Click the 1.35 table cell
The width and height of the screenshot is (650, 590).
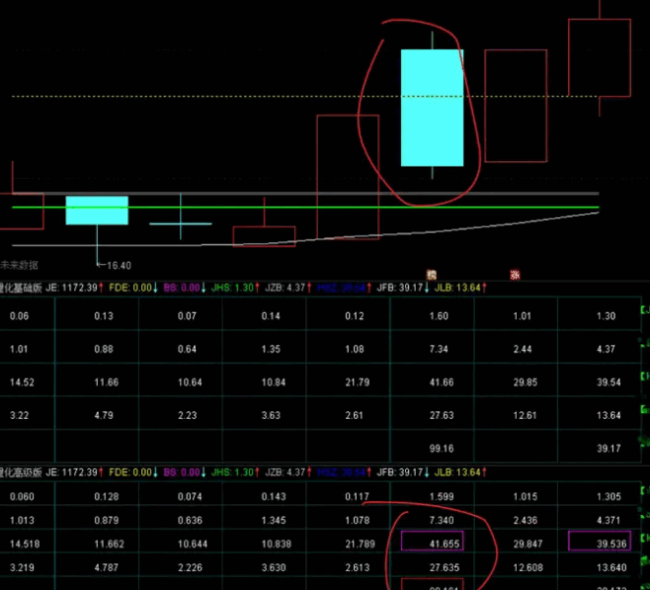click(271, 349)
